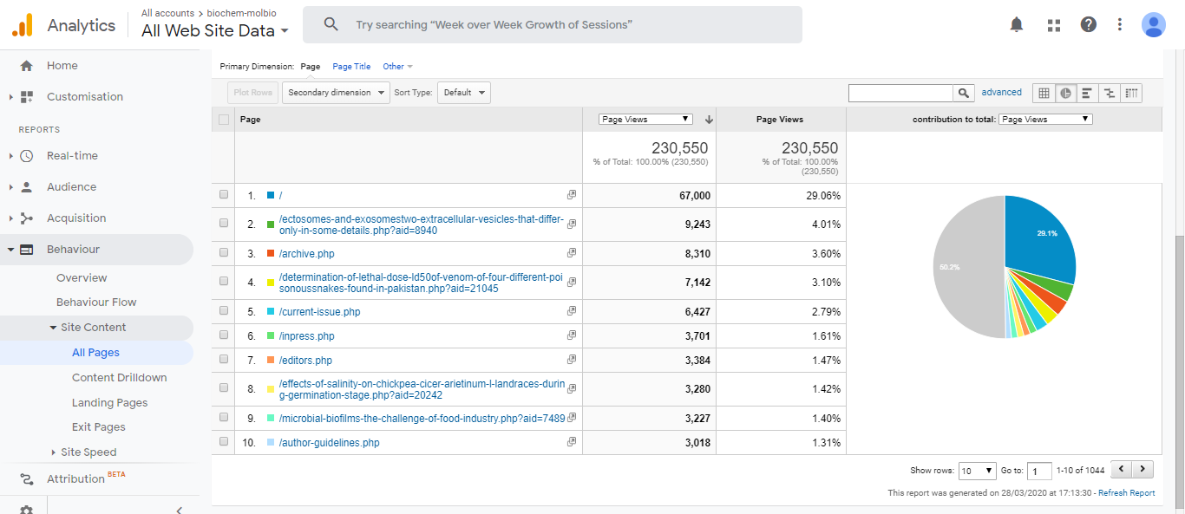
Task: Open the notifications bell
Action: pos(1017,25)
